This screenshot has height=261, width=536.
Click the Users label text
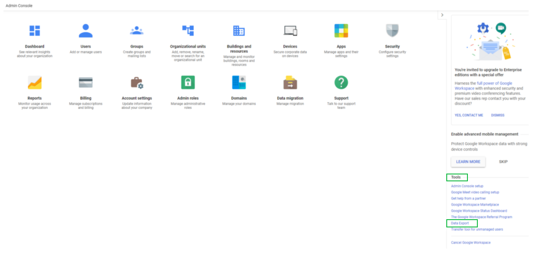point(85,47)
